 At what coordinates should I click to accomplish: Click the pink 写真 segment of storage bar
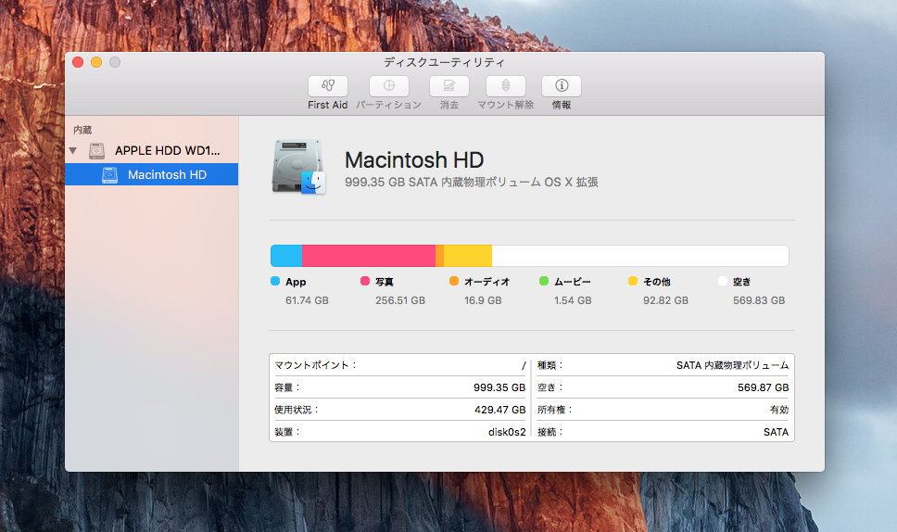369,256
